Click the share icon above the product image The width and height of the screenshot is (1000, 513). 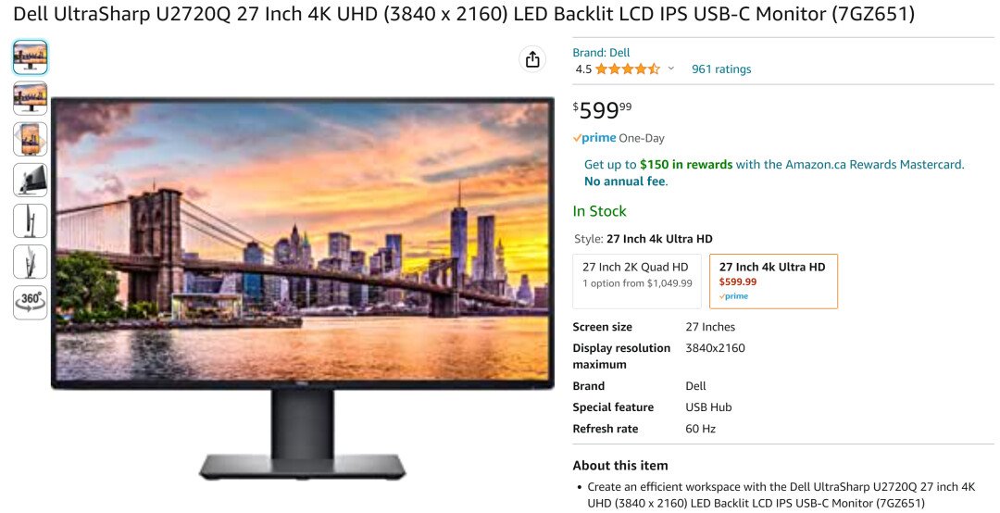pos(532,59)
